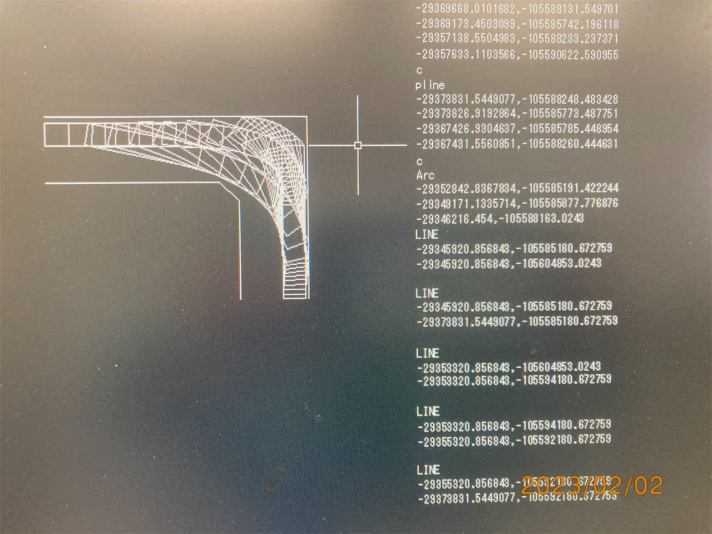Image resolution: width=712 pixels, height=534 pixels.
Task: Click the coordinate line starting with -29357633.1103566
Action: click(x=517, y=55)
